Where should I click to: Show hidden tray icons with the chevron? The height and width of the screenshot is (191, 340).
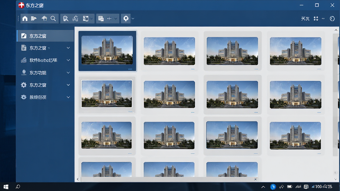263,187
